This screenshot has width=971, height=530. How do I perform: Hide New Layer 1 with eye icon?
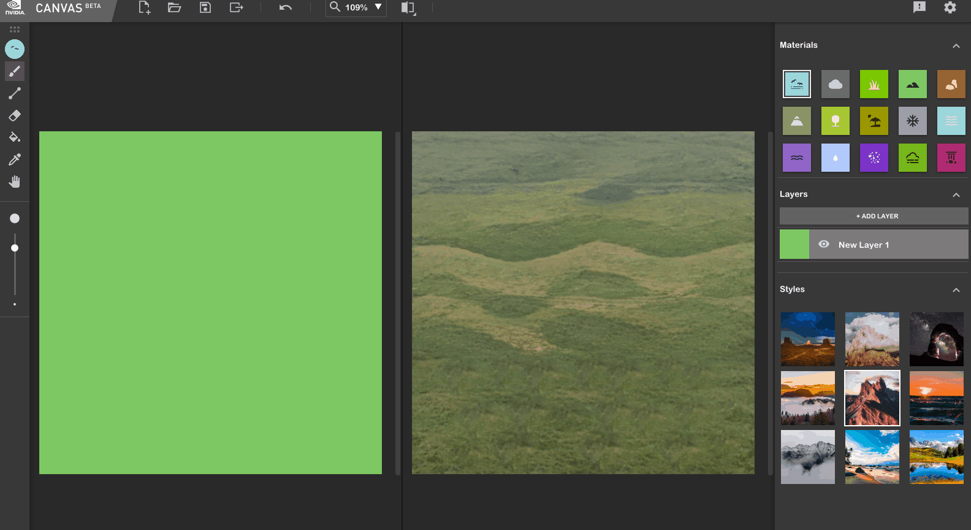coord(824,244)
